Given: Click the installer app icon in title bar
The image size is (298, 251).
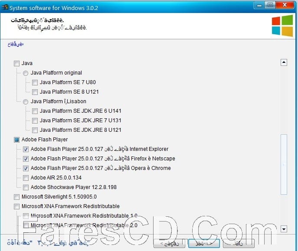Looking at the screenshot, I should [5, 7].
